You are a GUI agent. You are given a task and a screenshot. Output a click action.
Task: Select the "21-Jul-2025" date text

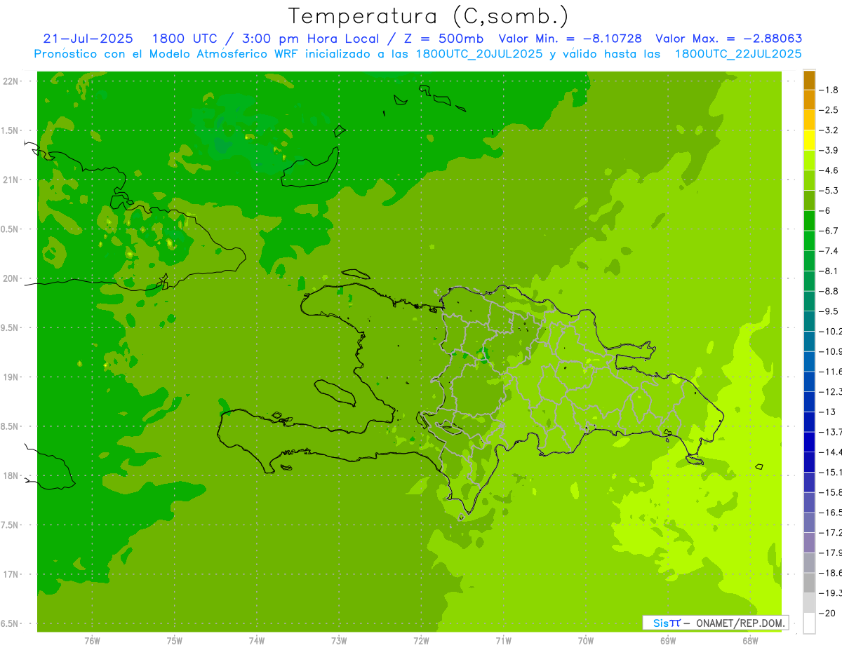coord(90,39)
